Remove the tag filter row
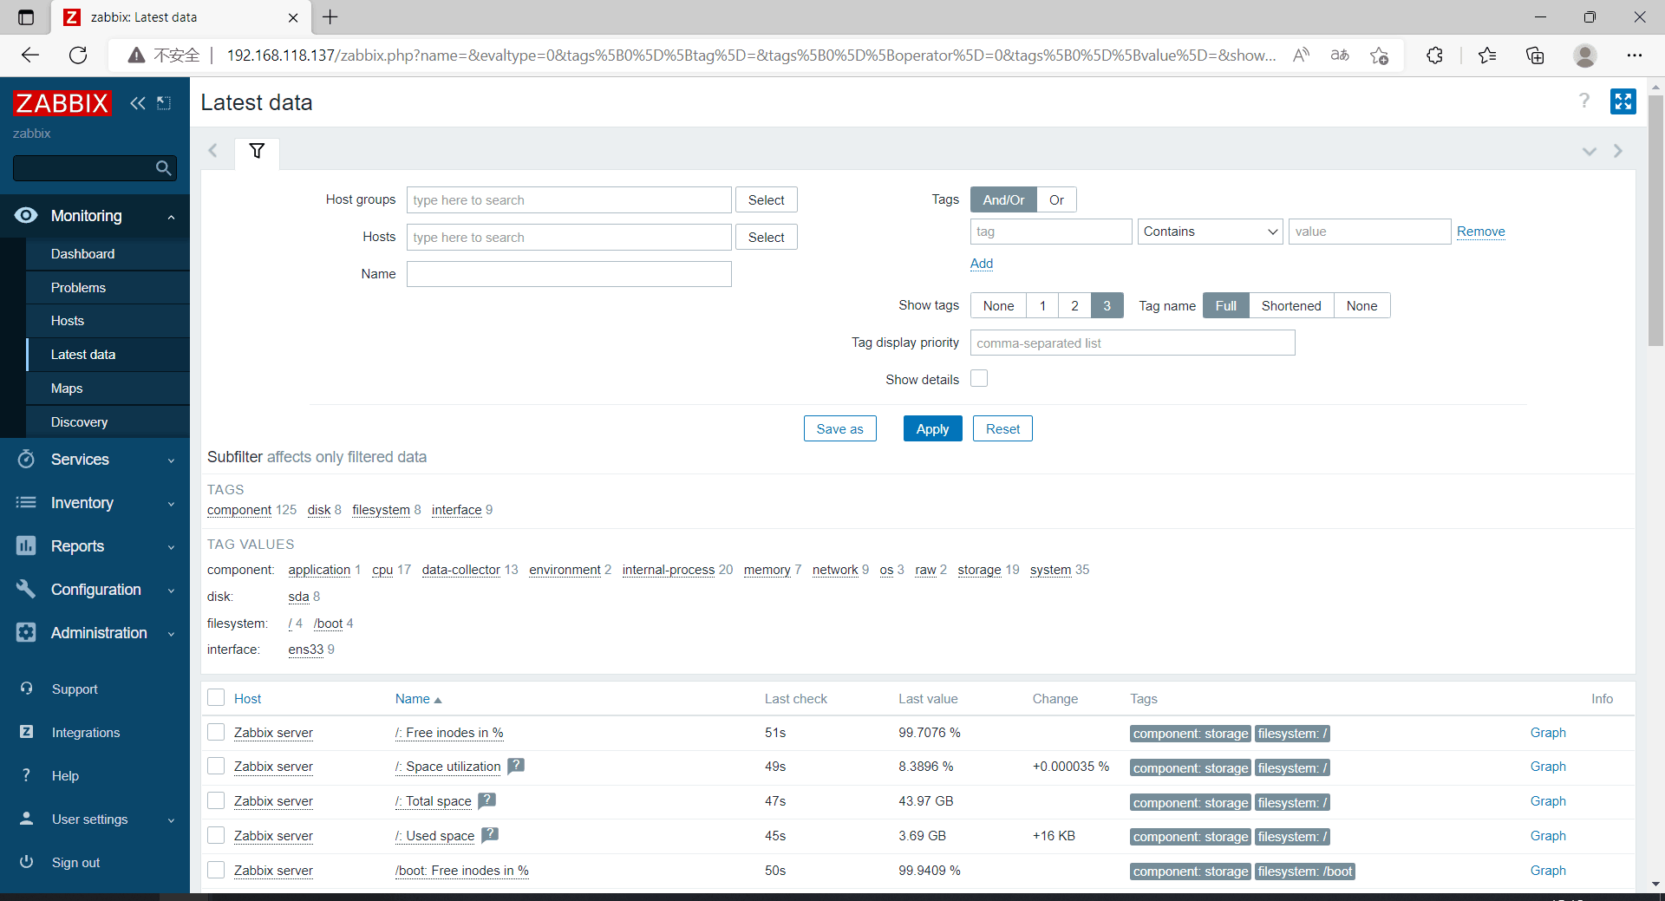Viewport: 1665px width, 901px height. point(1480,232)
